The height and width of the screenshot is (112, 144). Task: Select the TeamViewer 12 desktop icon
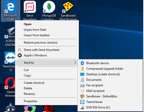(x=9, y=62)
